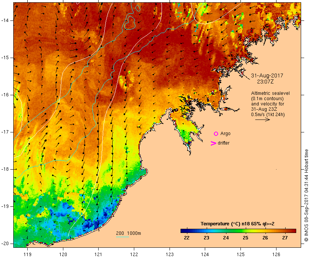The width and height of the screenshot is (311, 258).
Task: Click the '126' longitude axis label
Action: 276,255
